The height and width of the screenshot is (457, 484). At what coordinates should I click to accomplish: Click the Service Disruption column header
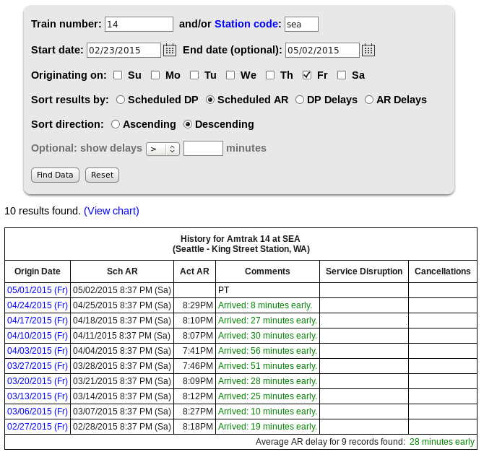(364, 271)
